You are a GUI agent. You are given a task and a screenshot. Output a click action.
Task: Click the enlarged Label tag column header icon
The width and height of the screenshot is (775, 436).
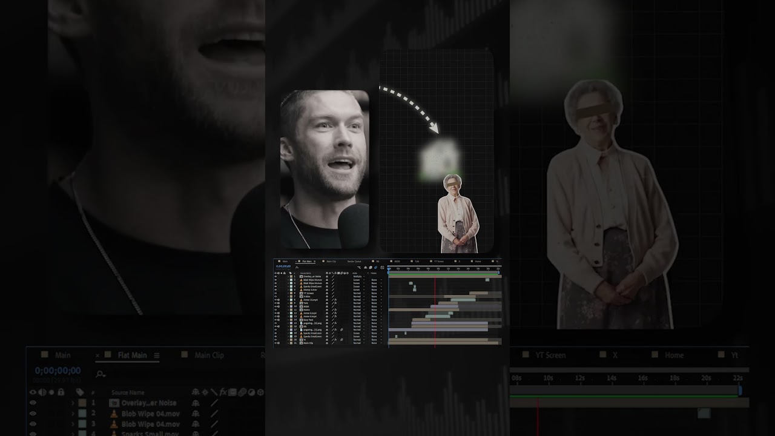pyautogui.click(x=80, y=392)
